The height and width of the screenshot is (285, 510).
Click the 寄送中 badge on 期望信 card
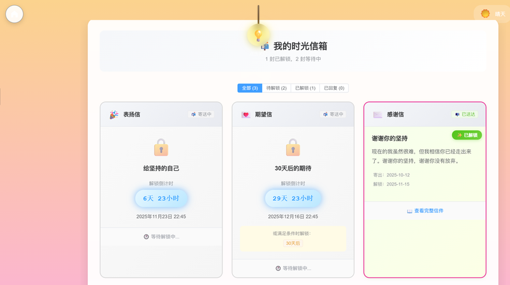(x=333, y=114)
